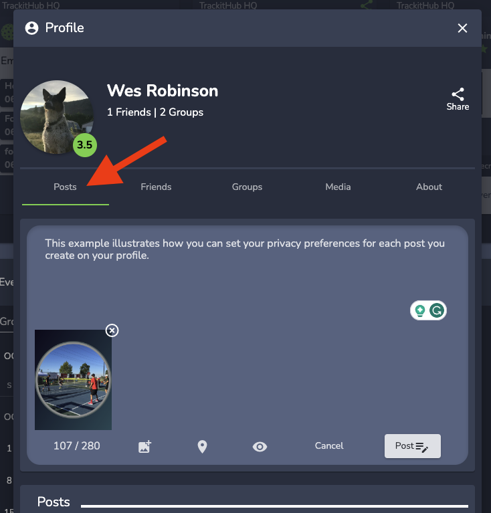
Task: Click the profile person icon in header
Action: point(31,28)
